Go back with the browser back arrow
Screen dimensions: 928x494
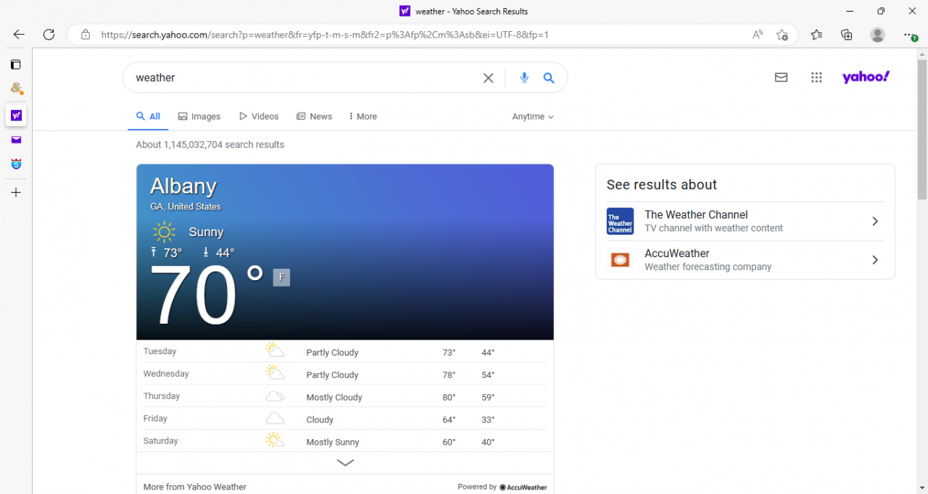19,34
